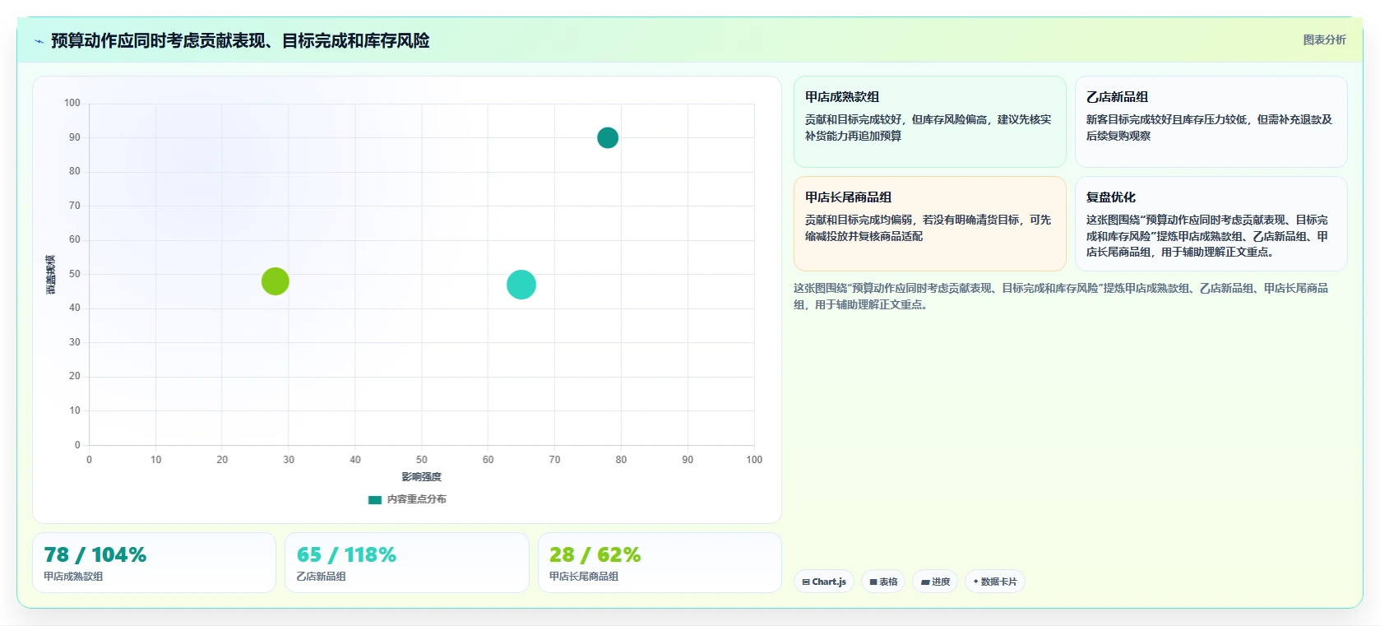Click the x-axis label 影响强度
This screenshot has width=1380, height=626.
pos(422,477)
